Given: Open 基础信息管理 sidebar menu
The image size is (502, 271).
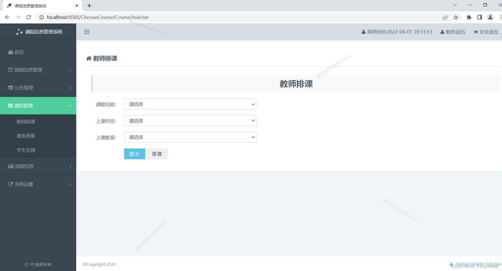Looking at the screenshot, I should (x=38, y=70).
